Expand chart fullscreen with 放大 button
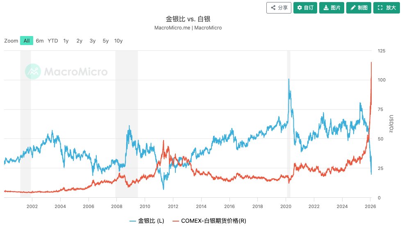 386,8
